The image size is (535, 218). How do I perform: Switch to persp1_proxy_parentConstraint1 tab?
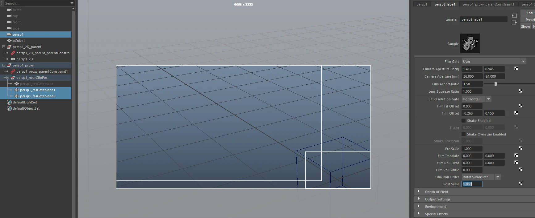[488, 4]
